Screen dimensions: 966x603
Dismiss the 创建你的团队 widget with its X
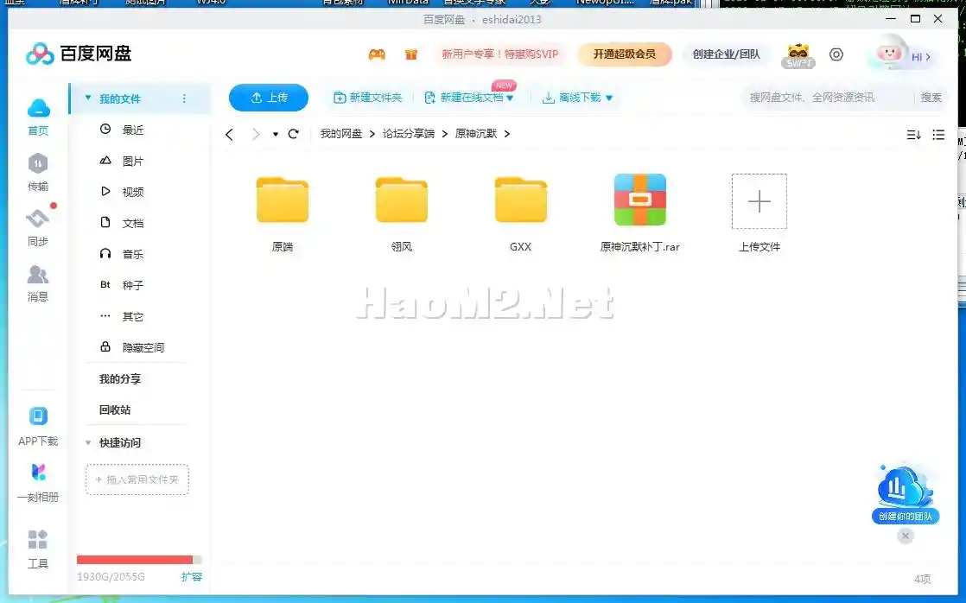point(905,536)
